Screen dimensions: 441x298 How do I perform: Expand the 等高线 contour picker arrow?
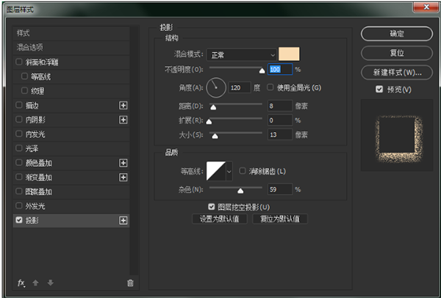point(229,171)
